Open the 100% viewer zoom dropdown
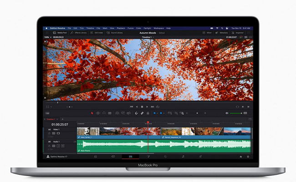 pos(48,37)
